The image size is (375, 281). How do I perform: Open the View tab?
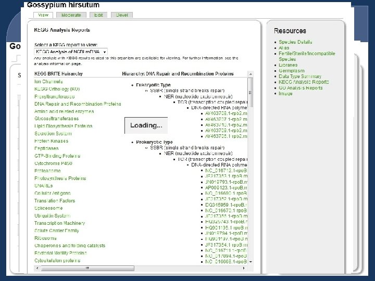coord(43,15)
